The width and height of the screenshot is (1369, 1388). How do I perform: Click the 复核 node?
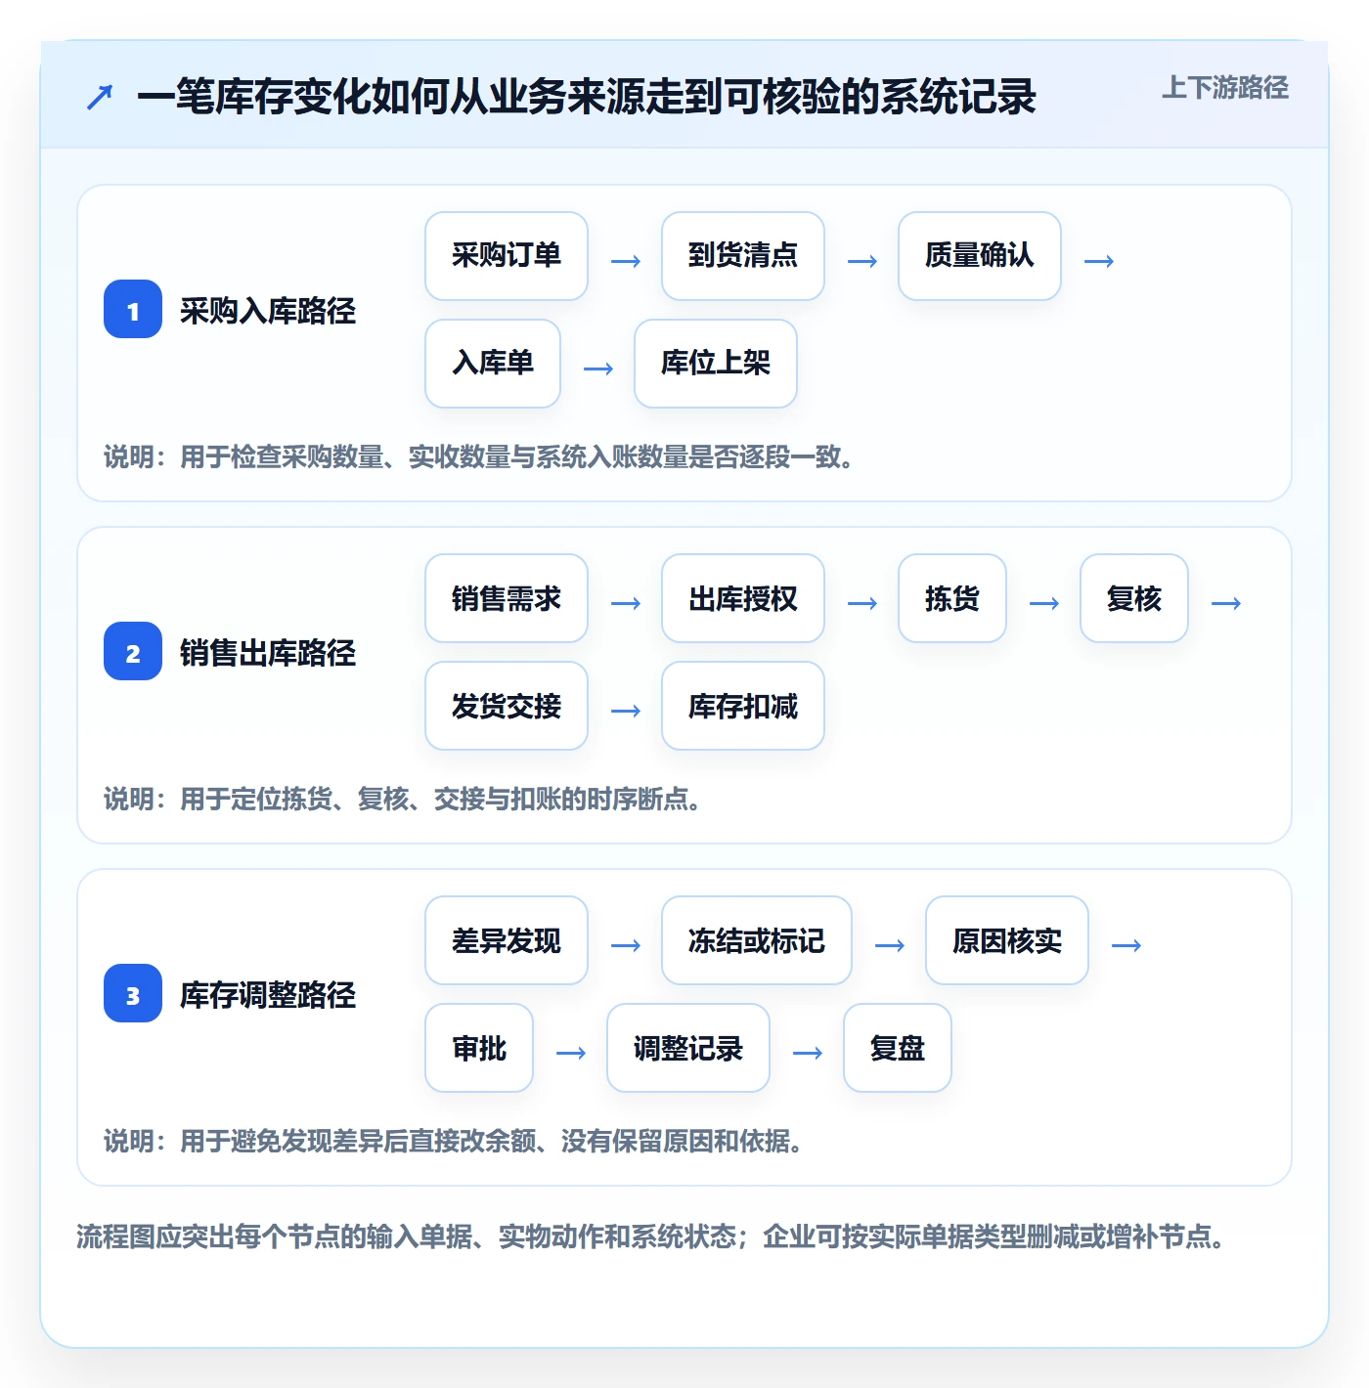[1134, 598]
